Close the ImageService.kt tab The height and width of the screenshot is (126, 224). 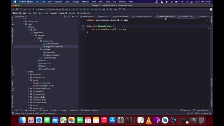click(x=194, y=16)
